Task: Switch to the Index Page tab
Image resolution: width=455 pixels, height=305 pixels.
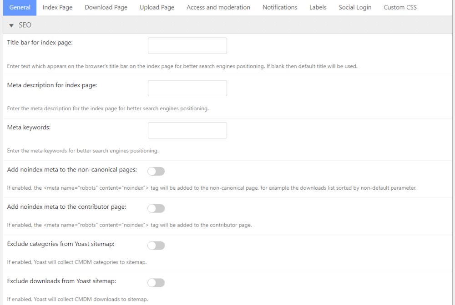Action: [57, 7]
